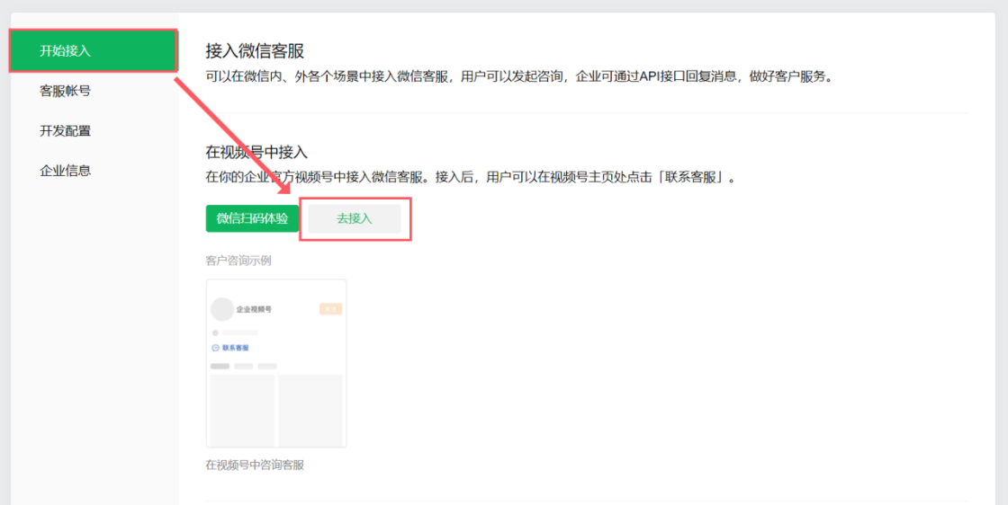
Task: Click the 接入微信客服 heading
Action: click(255, 50)
